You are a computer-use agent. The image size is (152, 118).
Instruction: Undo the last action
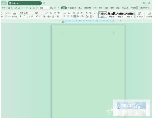click(22, 8)
